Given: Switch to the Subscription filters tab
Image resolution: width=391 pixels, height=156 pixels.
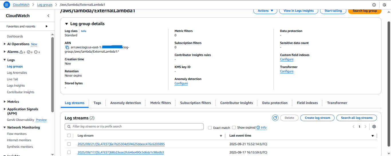Looking at the screenshot, I should pos(195,103).
